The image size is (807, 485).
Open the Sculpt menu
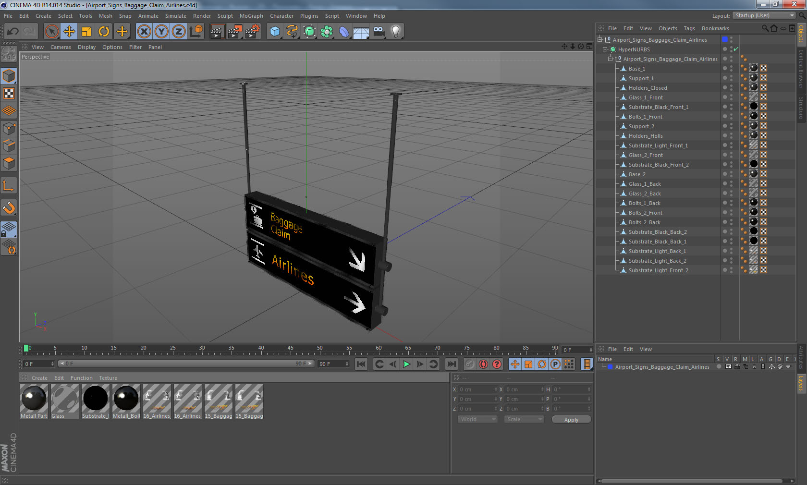[x=225, y=16]
